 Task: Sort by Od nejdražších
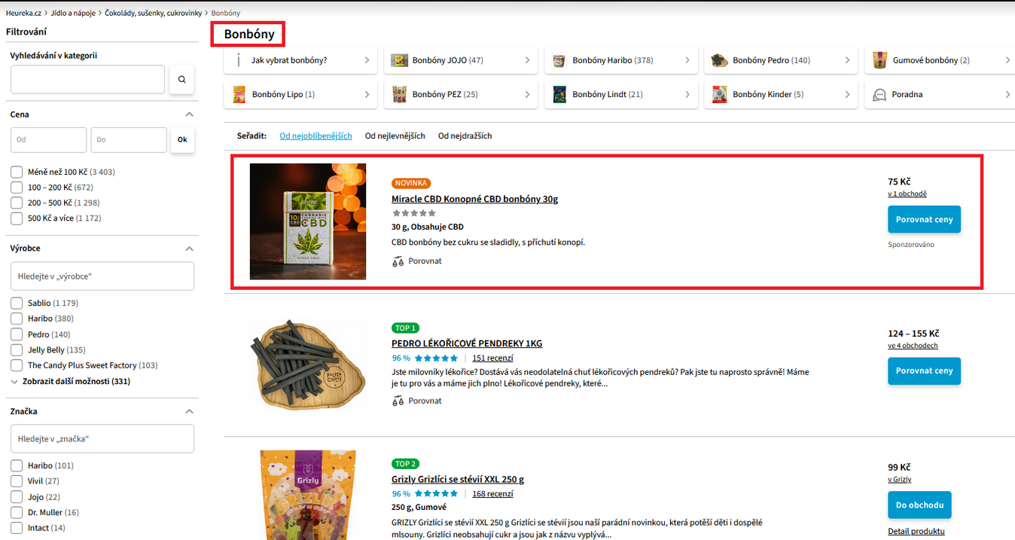[465, 136]
